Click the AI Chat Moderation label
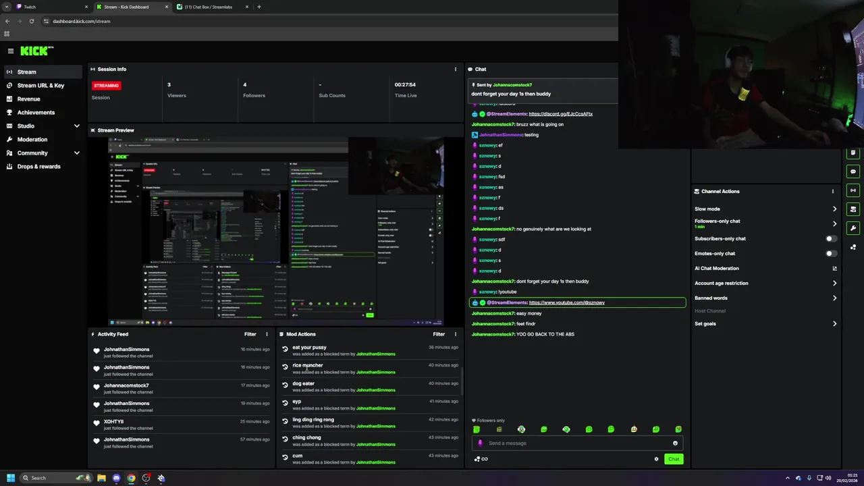This screenshot has height=486, width=864. (717, 269)
